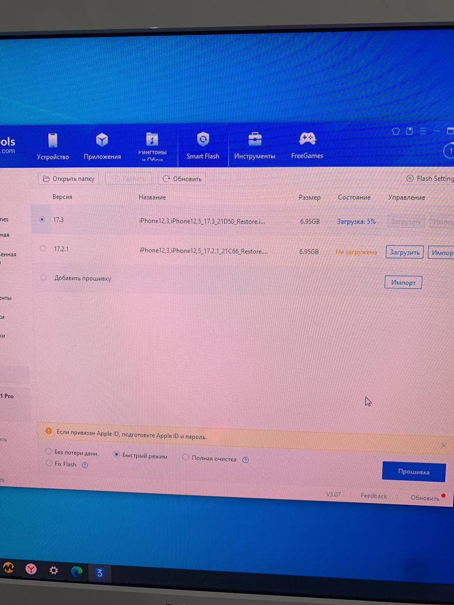
Task: Select the 17.2.1 firmware radio button
Action: point(43,248)
